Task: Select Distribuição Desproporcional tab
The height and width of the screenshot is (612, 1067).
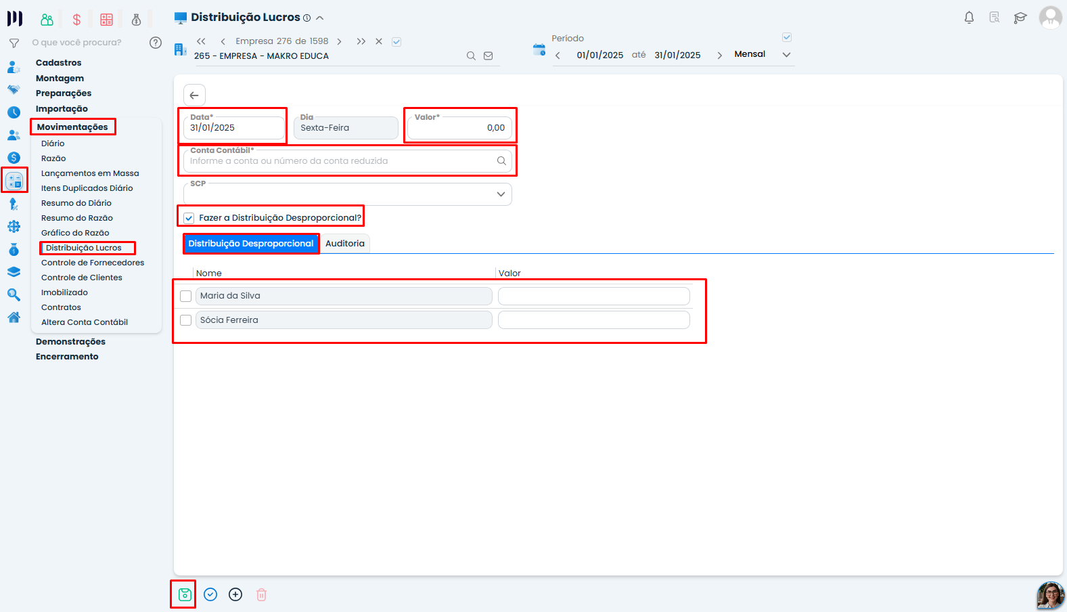Action: point(251,244)
